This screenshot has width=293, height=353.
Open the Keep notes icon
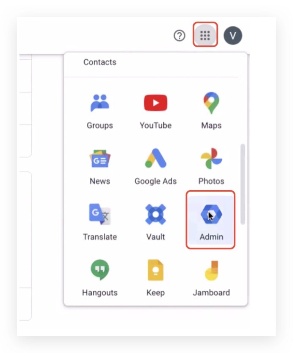click(x=155, y=270)
